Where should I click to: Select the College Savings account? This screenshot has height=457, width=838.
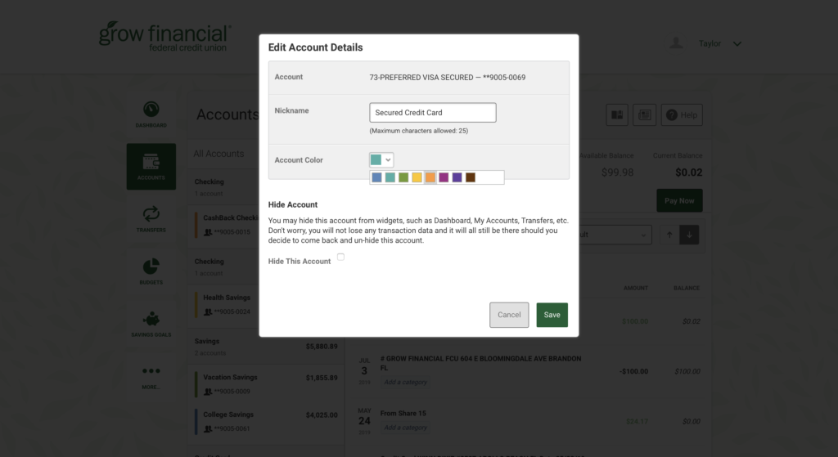[x=266, y=421]
